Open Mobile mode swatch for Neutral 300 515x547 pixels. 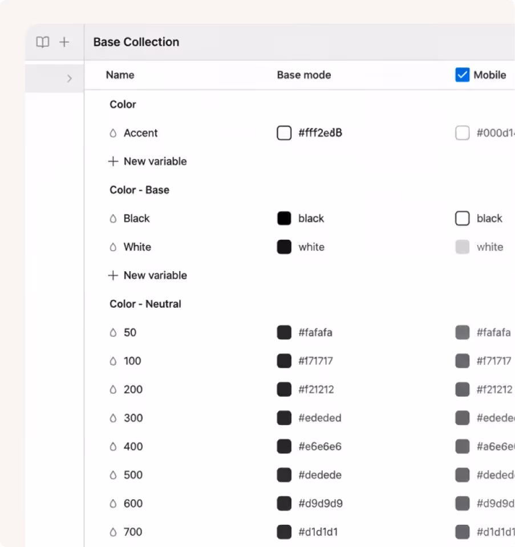(463, 418)
